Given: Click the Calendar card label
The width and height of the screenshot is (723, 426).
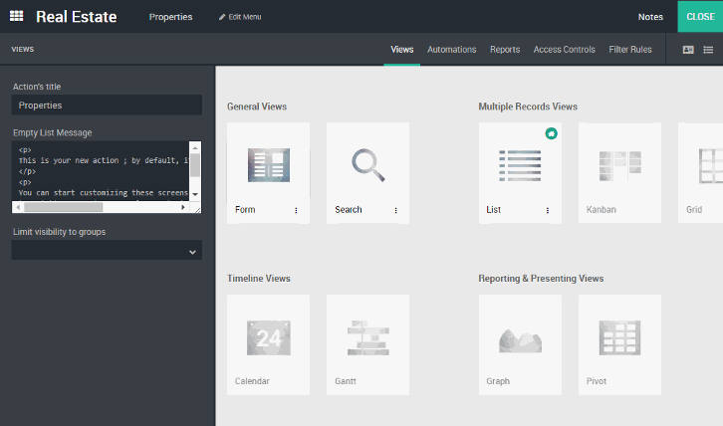Looking at the screenshot, I should click(x=252, y=381).
